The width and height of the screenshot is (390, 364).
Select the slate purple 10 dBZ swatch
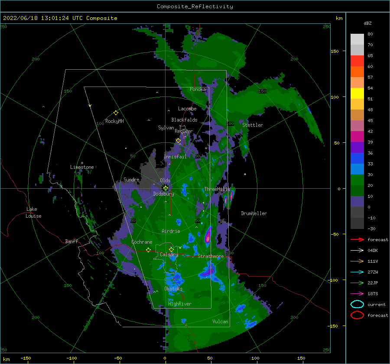pyautogui.click(x=357, y=202)
